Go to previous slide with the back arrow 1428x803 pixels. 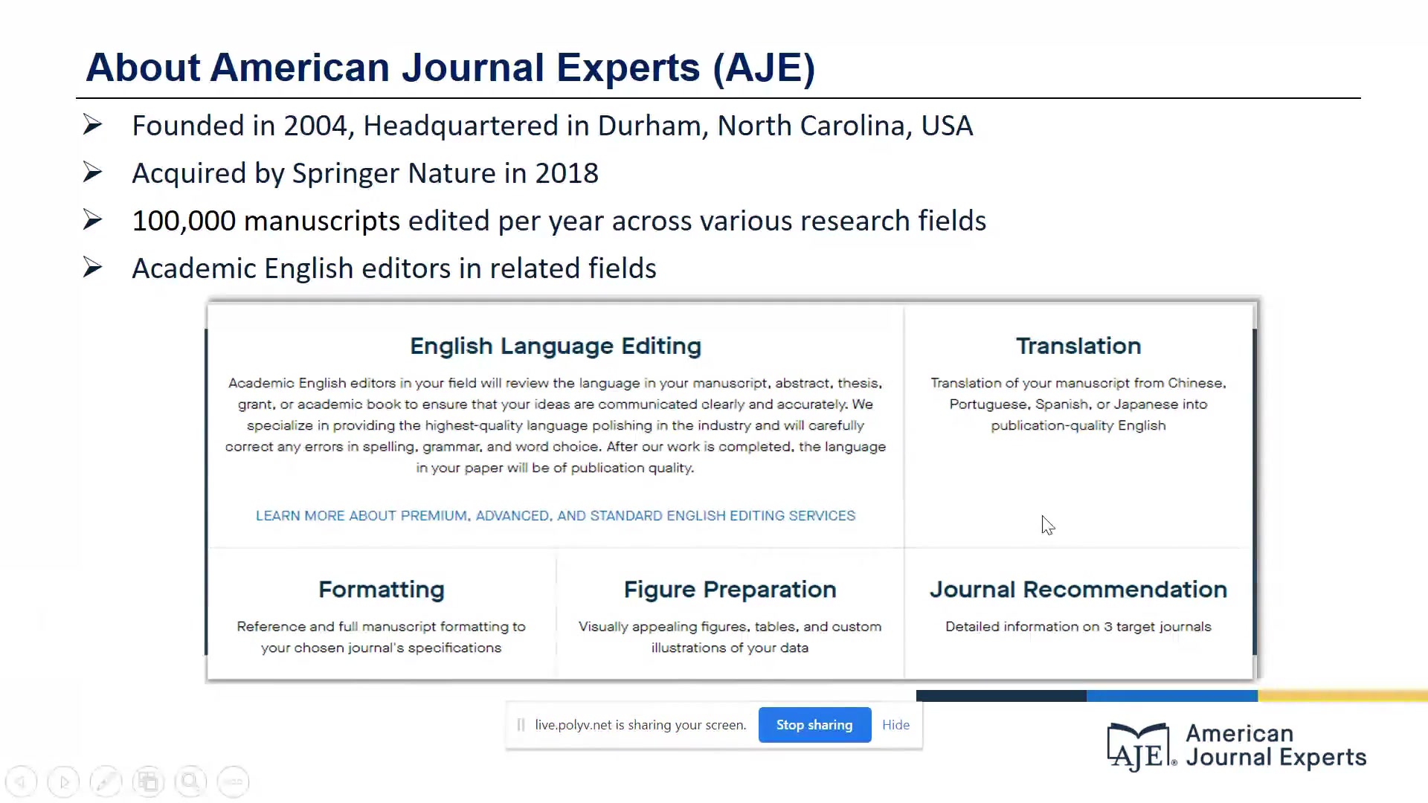[x=21, y=781]
